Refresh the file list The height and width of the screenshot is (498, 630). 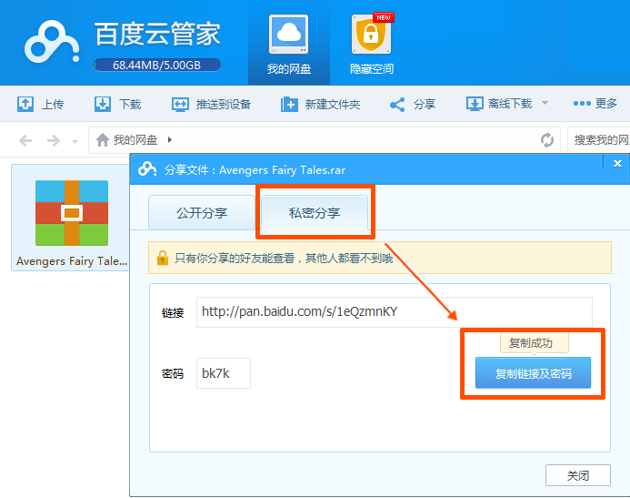[547, 140]
